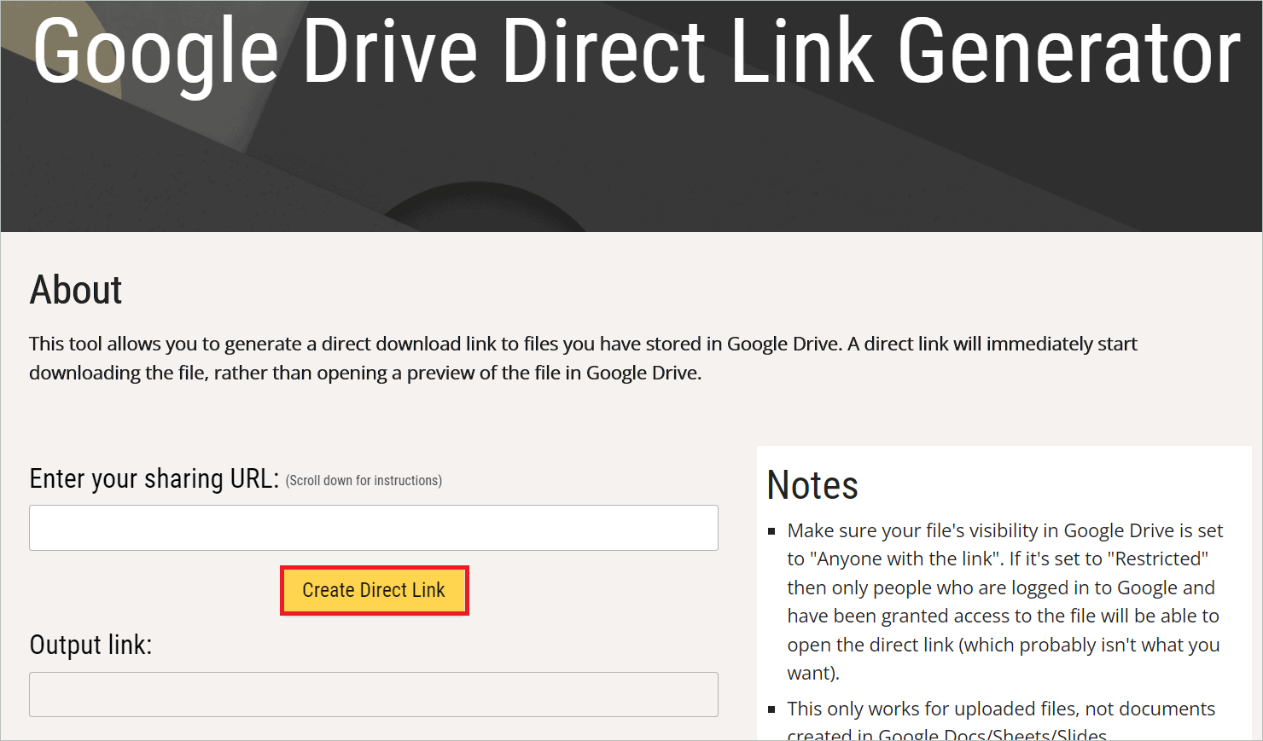Image resolution: width=1263 pixels, height=741 pixels.
Task: Click the empty sharing URL text box
Action: tap(374, 527)
